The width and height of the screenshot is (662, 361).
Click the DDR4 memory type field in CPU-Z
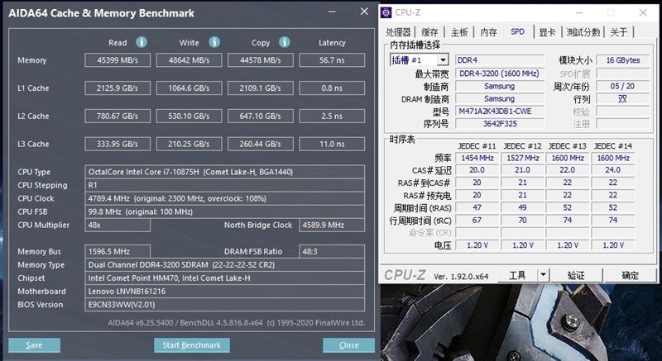pyautogui.click(x=500, y=60)
